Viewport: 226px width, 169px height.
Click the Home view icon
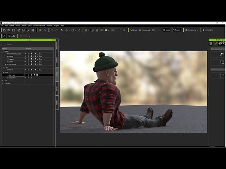coord(86,30)
